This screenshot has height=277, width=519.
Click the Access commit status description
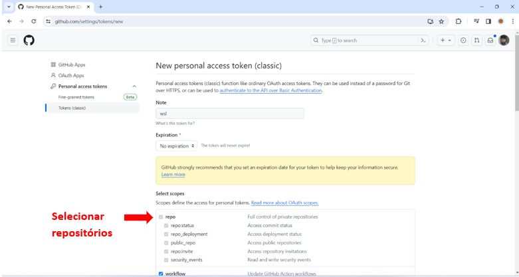[270, 225]
